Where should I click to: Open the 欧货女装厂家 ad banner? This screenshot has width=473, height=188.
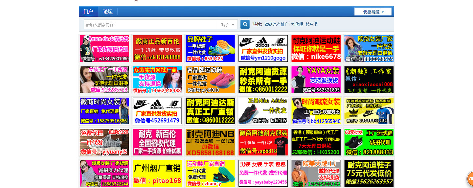click(369, 49)
